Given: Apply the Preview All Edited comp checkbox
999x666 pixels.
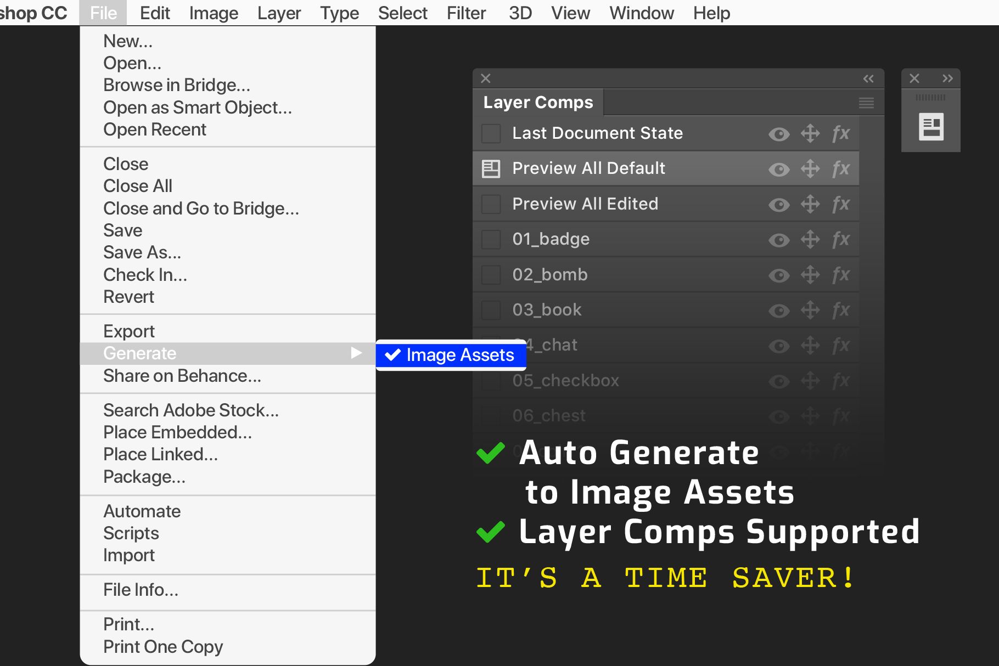Looking at the screenshot, I should [x=491, y=204].
